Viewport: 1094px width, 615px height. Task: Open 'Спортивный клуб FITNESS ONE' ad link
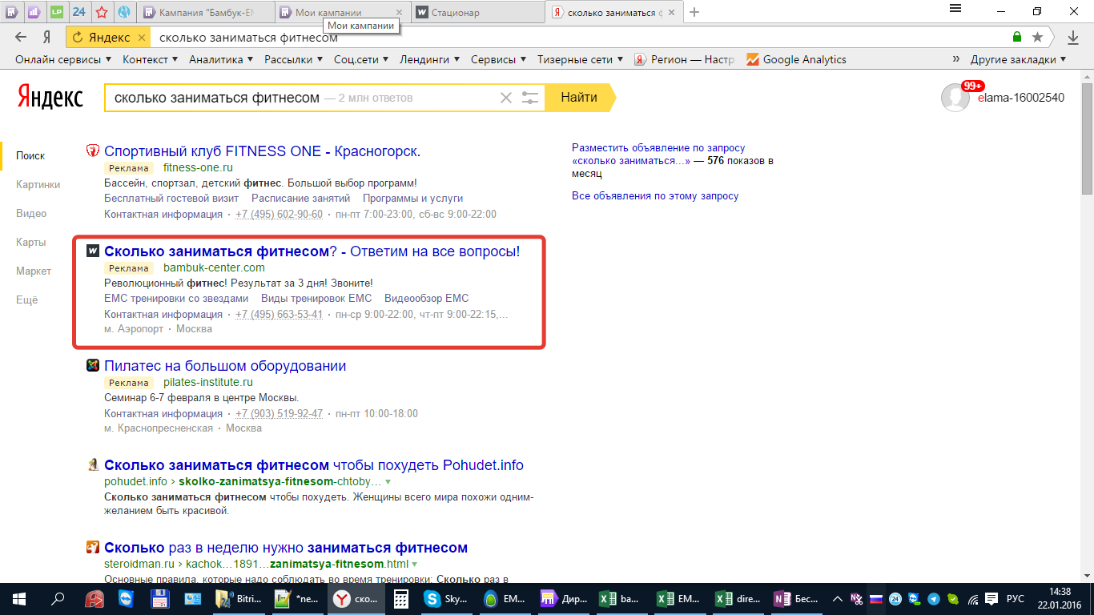(x=263, y=151)
